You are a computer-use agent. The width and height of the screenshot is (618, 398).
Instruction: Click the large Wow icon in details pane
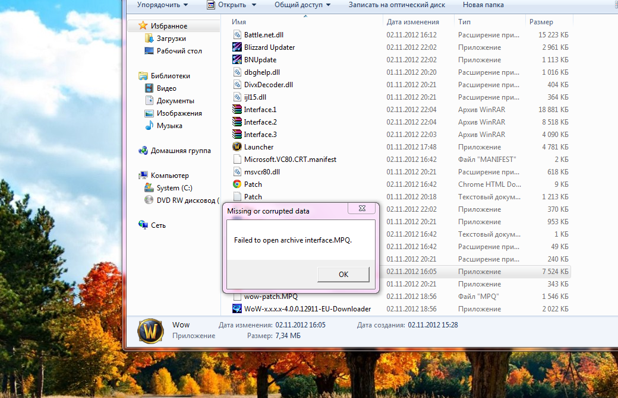tap(150, 330)
